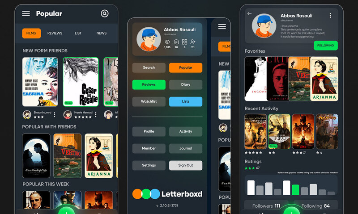Click the Search menu button
Screen dimensions: 358x214
click(x=149, y=68)
